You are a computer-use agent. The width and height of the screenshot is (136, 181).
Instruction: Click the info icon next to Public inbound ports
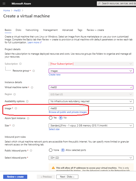pyautogui.click(x=31, y=150)
